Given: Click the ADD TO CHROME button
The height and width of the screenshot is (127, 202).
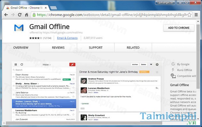Looking at the screenshot, I should pyautogui.click(x=179, y=28).
